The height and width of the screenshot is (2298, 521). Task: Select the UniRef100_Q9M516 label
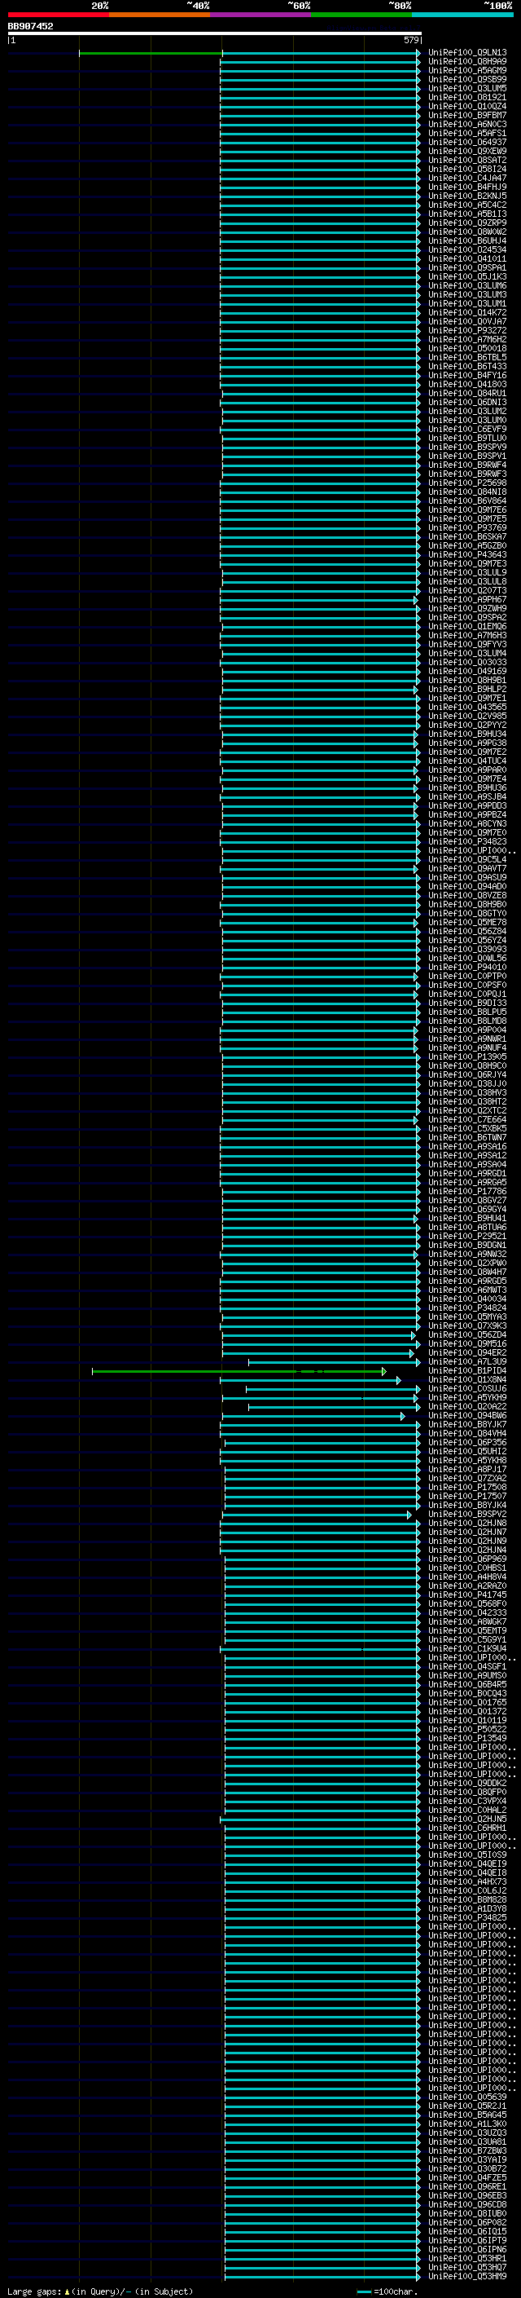467,1343
